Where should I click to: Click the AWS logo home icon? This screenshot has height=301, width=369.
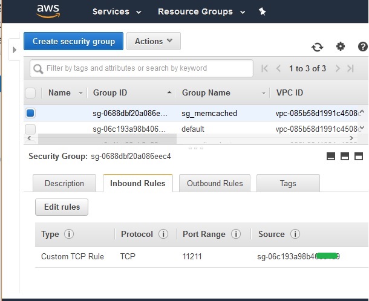tap(48, 10)
